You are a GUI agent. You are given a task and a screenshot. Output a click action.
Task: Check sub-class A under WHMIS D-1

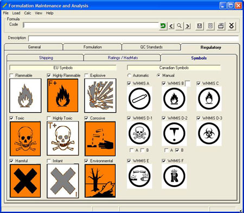click(131, 150)
